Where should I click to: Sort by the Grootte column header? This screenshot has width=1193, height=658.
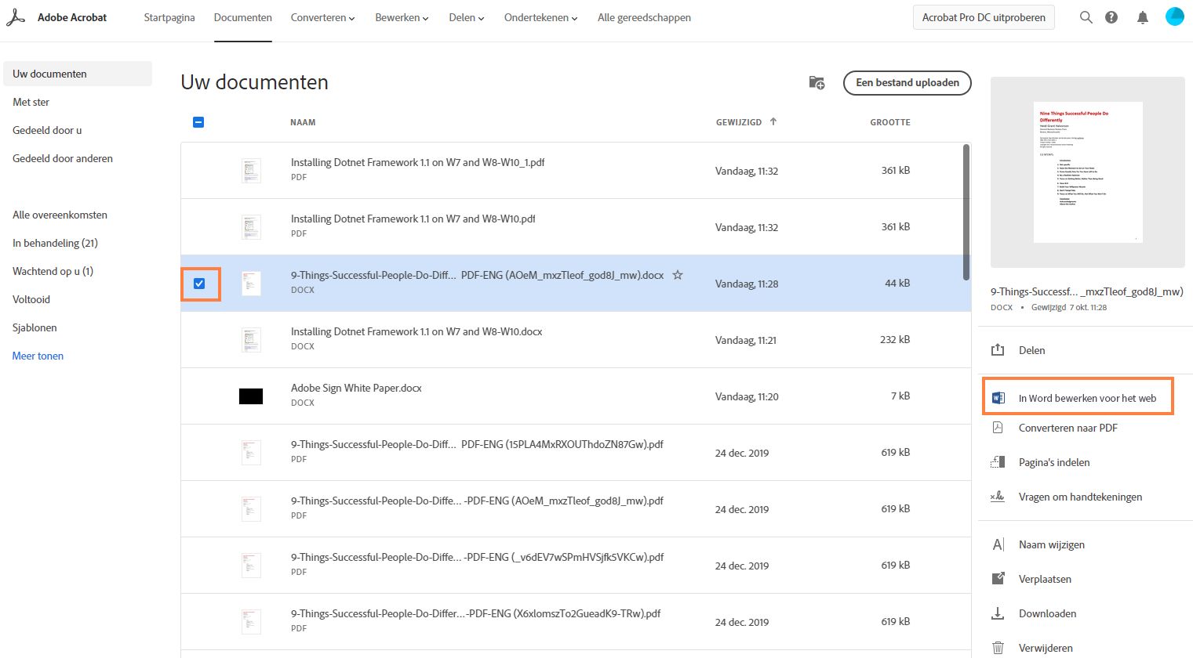890,122
